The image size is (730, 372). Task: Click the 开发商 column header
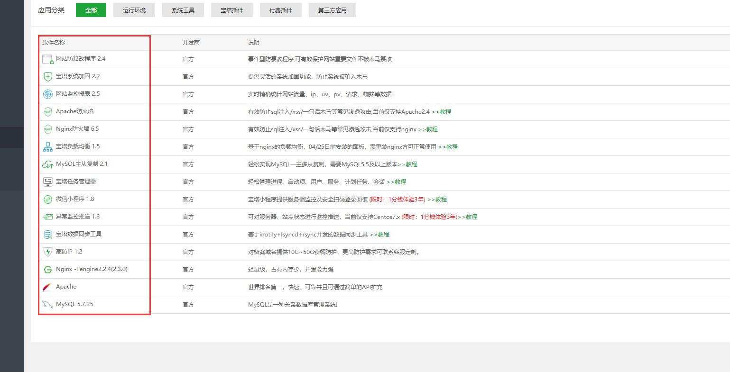[x=191, y=43]
